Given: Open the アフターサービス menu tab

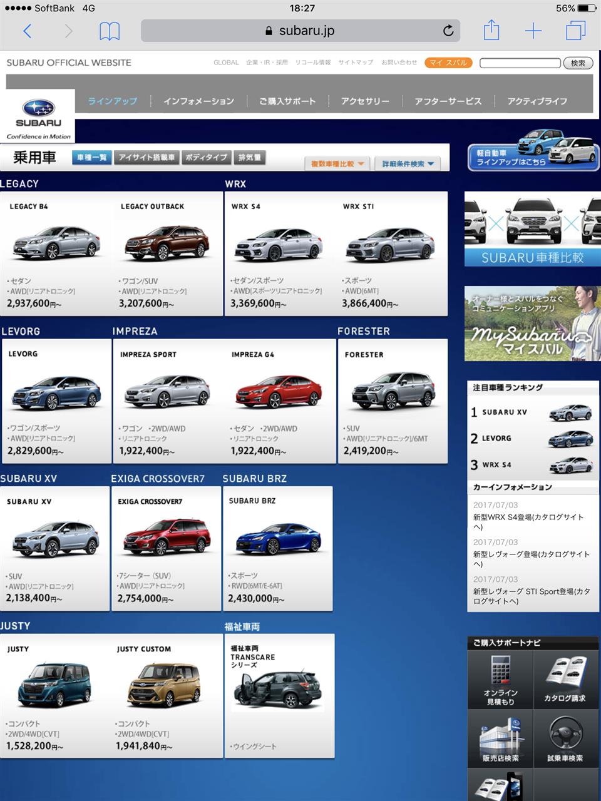Looking at the screenshot, I should point(448,101).
